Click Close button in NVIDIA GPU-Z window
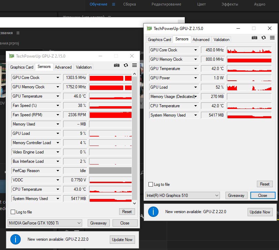 (x=125, y=223)
